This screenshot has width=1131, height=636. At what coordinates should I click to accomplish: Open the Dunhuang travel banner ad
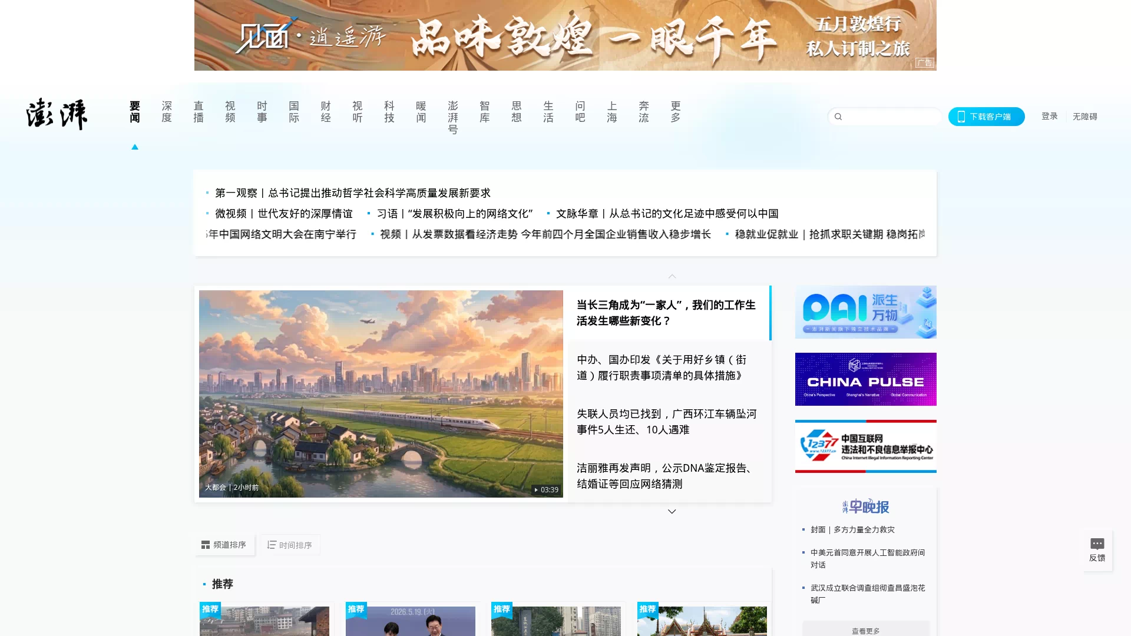[x=565, y=35]
